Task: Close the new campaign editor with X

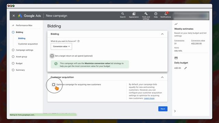Action: [14, 16]
